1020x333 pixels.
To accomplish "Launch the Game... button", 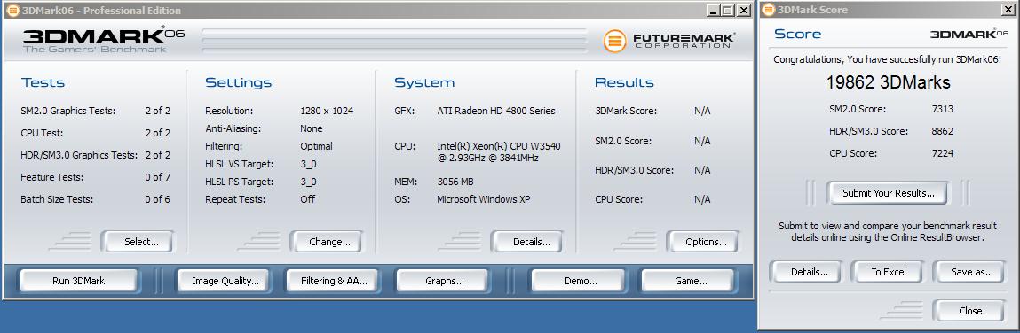I will pos(688,281).
